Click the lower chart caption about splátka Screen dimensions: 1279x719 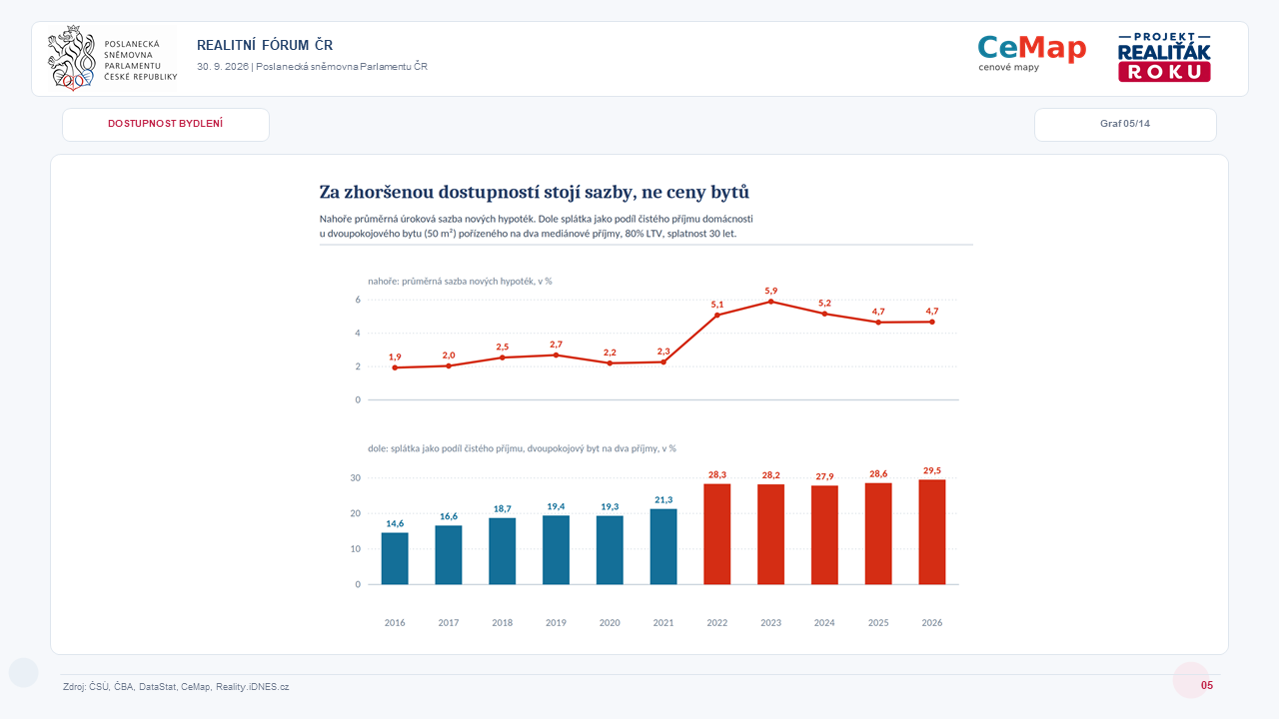[x=522, y=448]
